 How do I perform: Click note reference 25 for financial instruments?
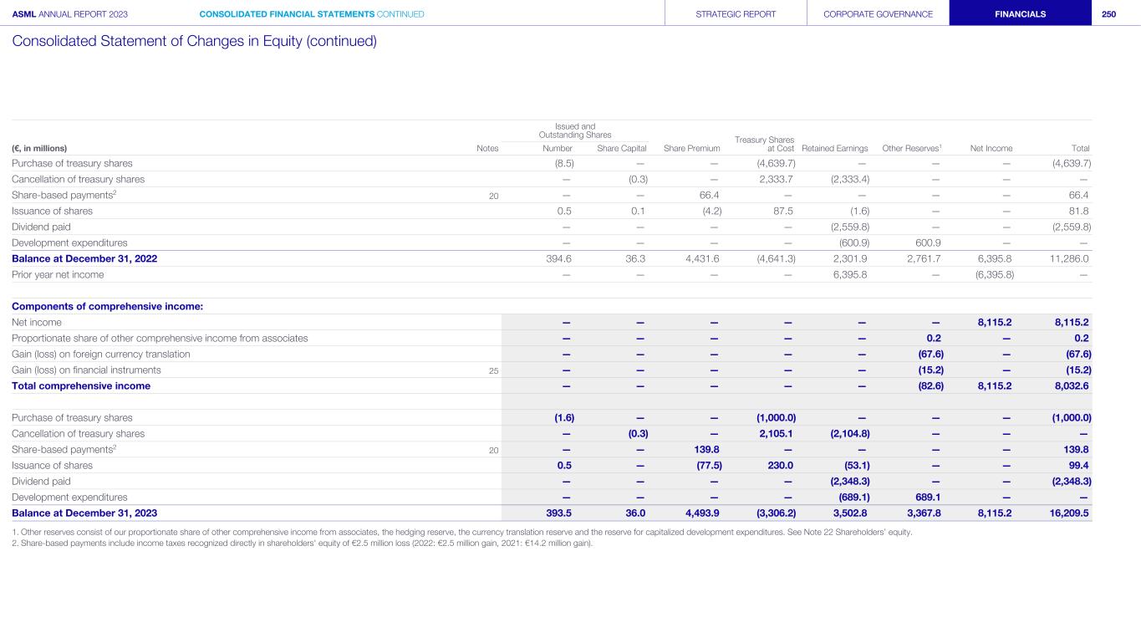(493, 370)
